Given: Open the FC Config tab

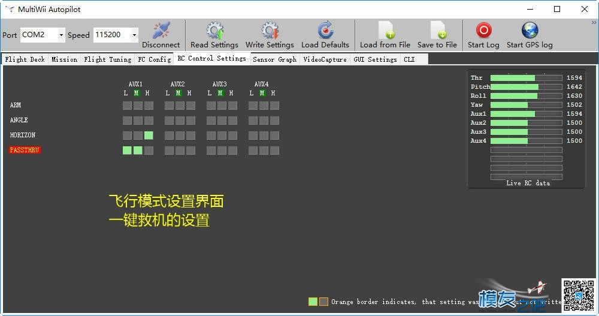Looking at the screenshot, I should pos(155,59).
